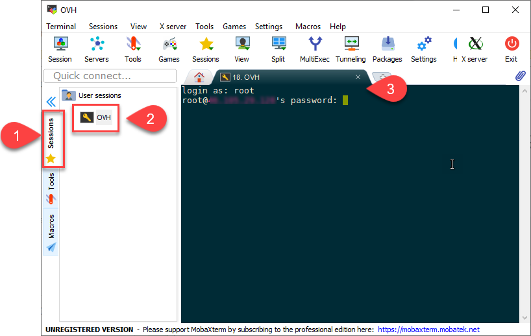Close the 18. OVH tab
The height and width of the screenshot is (336, 531).
(358, 77)
